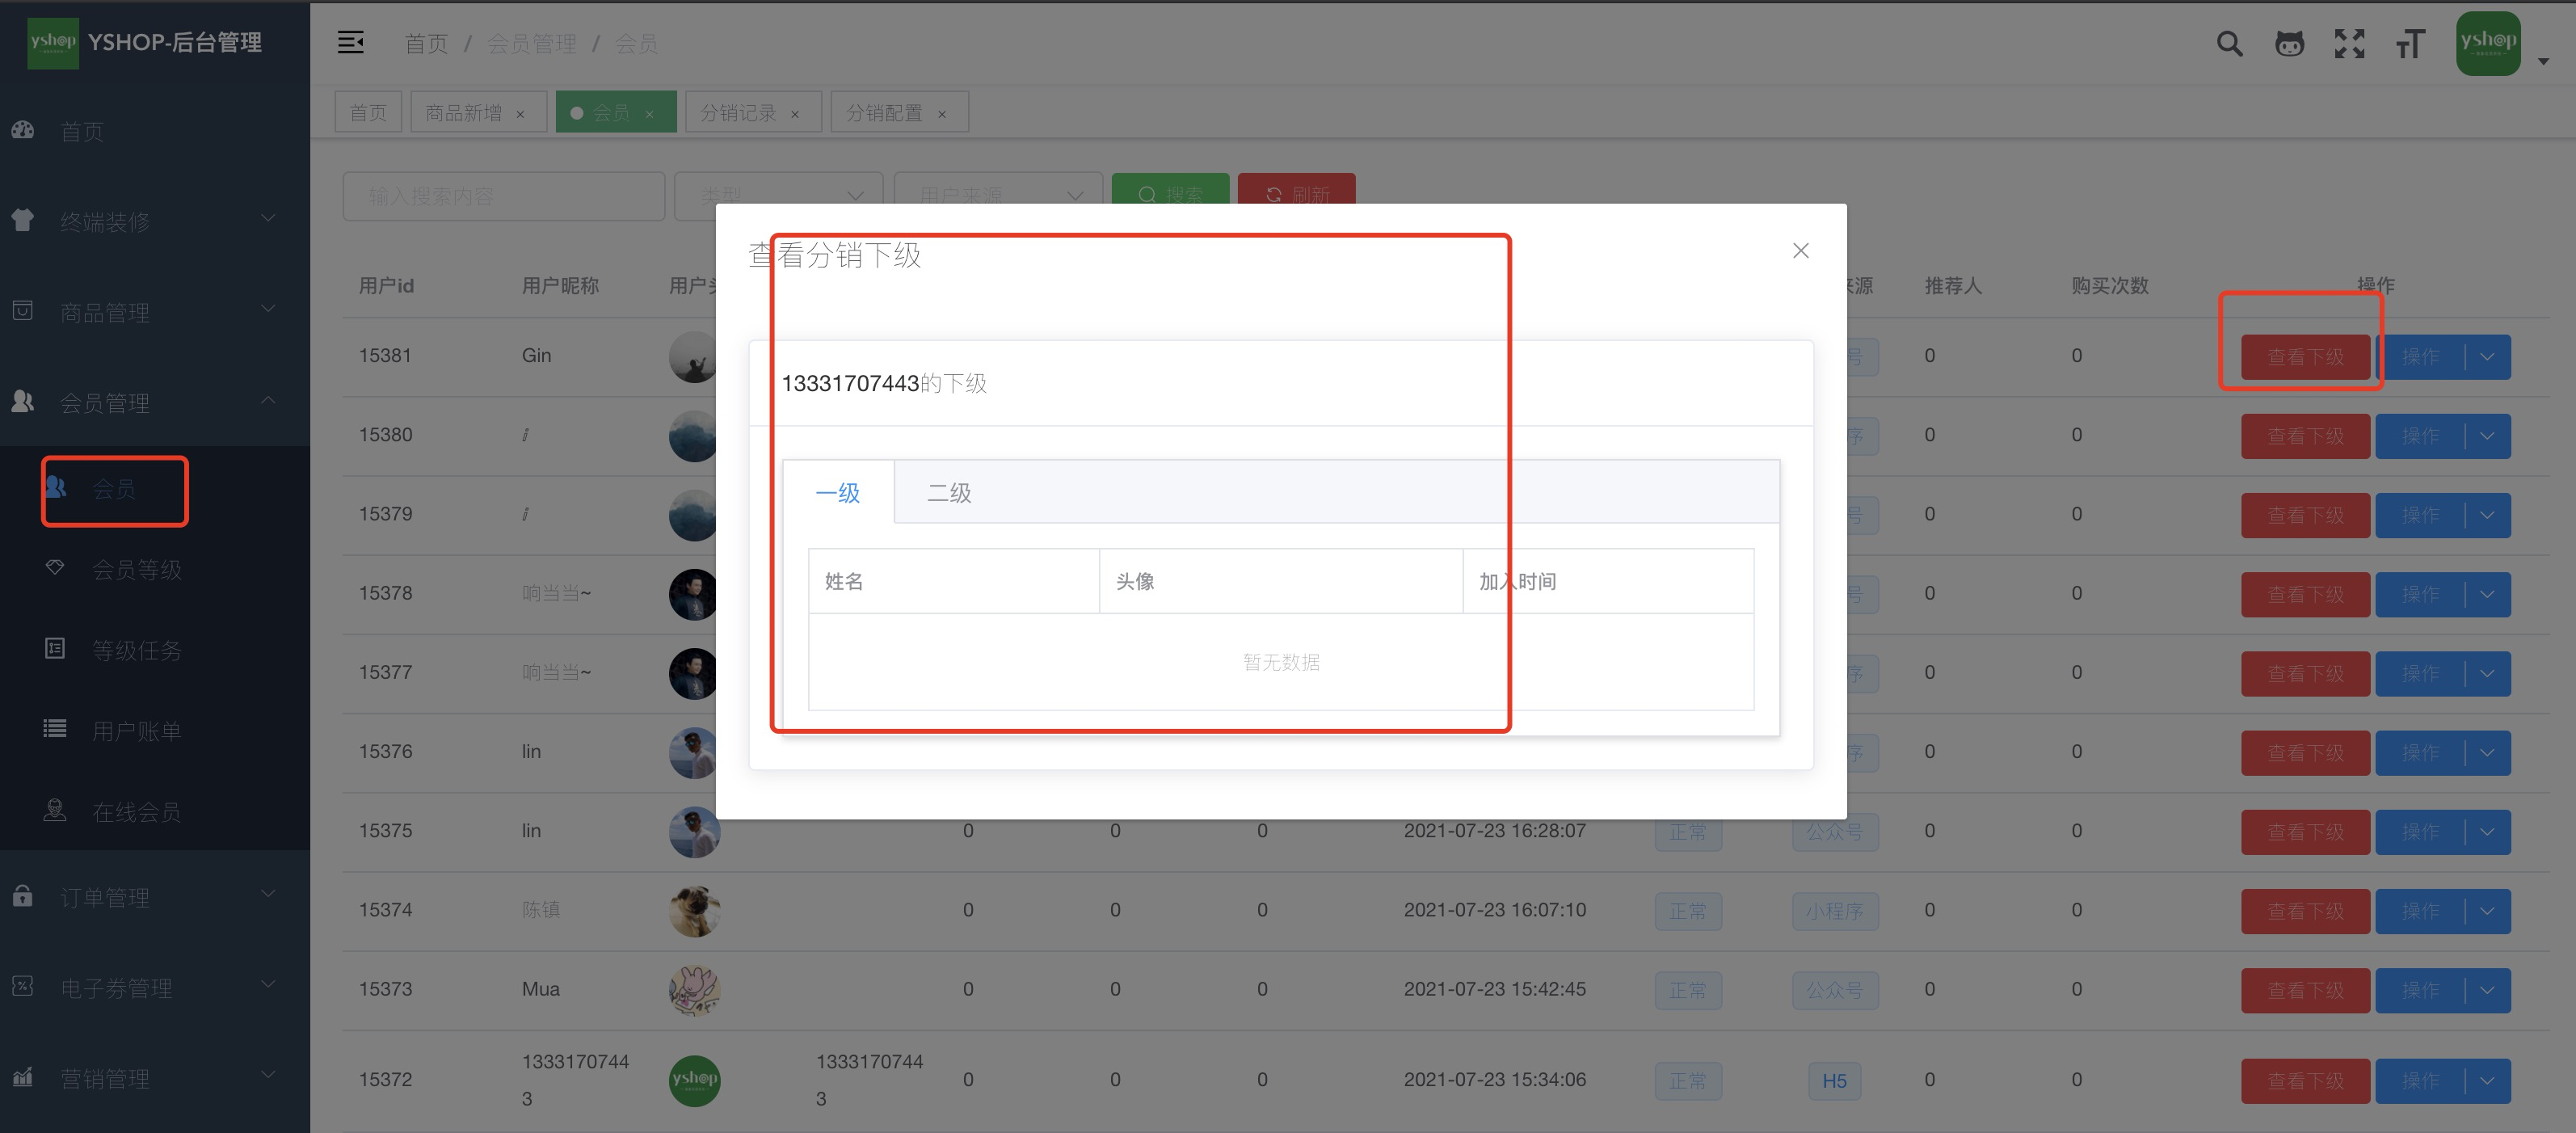Expand 营销管理 sidebar menu
Image resolution: width=2576 pixels, height=1133 pixels.
tap(155, 1078)
